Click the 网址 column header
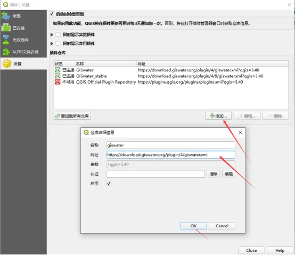This screenshot has height=255, width=295. point(212,63)
